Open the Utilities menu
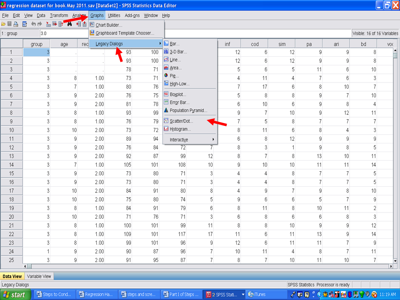This screenshot has height=300, width=400. tap(114, 15)
